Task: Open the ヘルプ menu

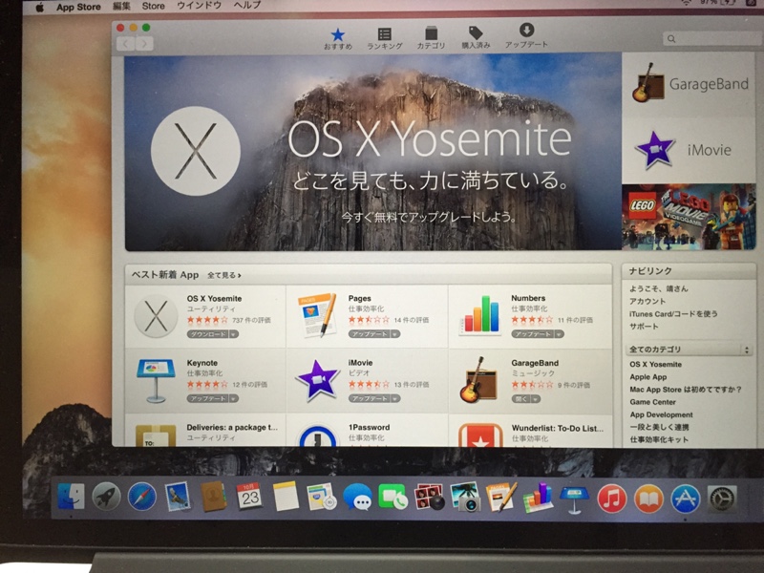Action: [x=247, y=6]
